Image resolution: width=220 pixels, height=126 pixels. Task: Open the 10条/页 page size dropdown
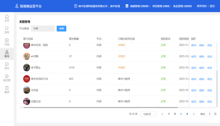coord(148,114)
